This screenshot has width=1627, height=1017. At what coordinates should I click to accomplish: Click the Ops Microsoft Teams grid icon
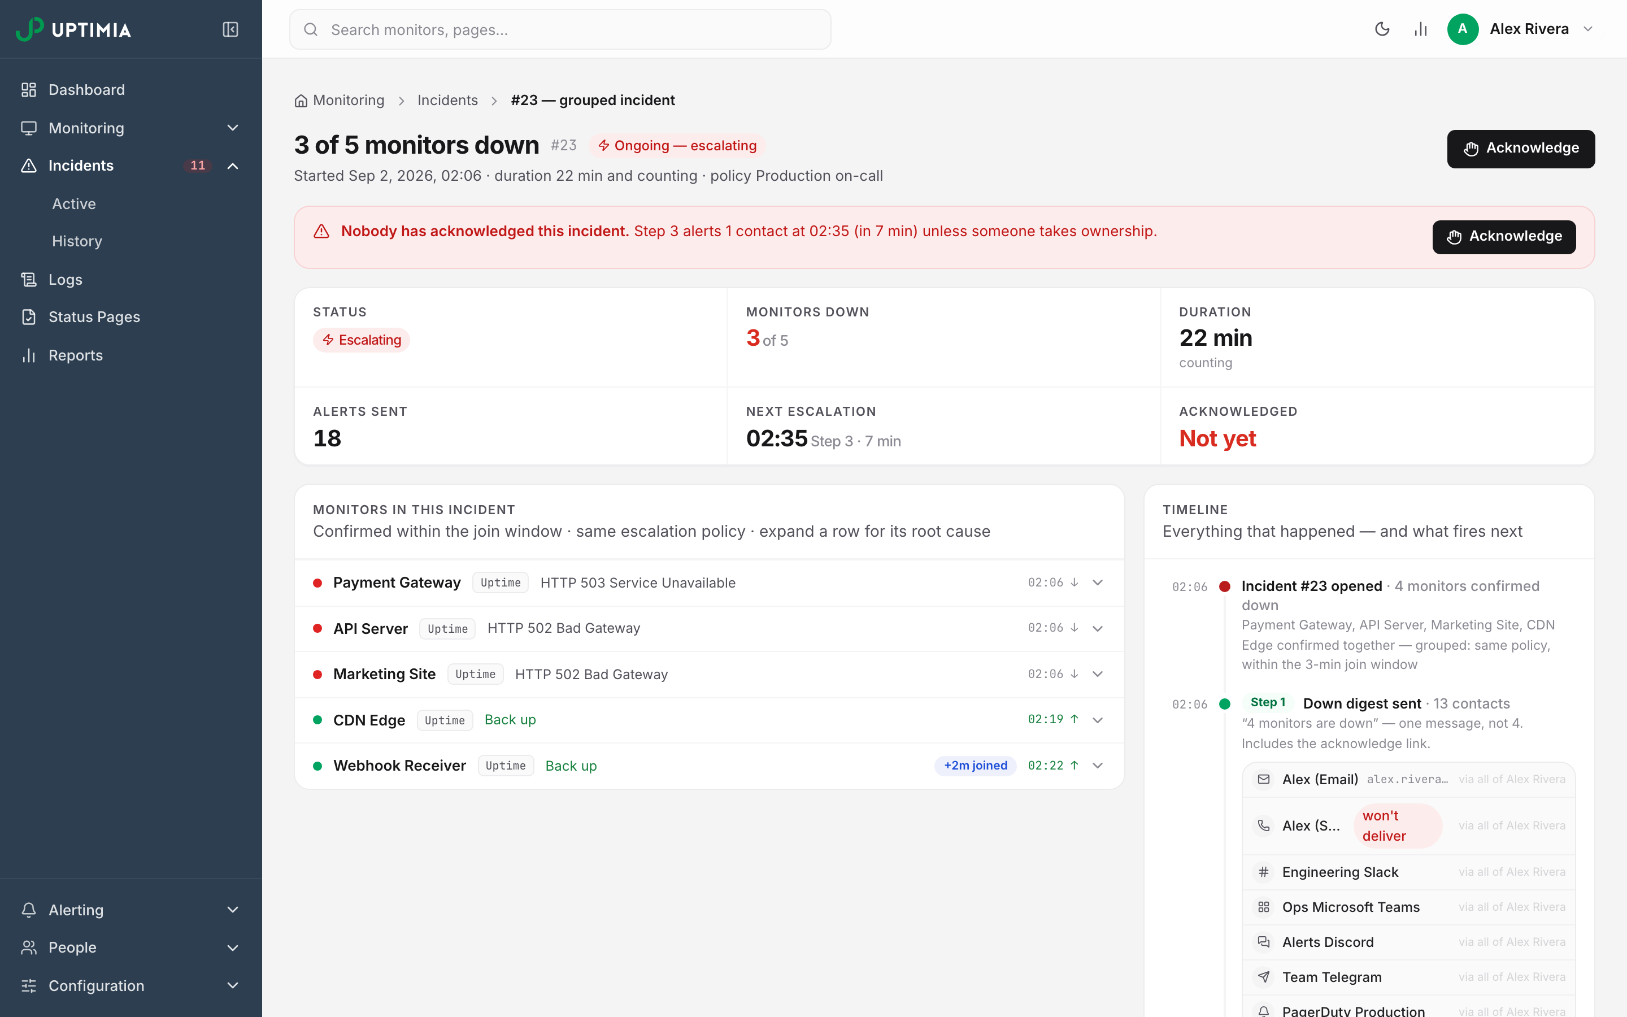click(1263, 907)
